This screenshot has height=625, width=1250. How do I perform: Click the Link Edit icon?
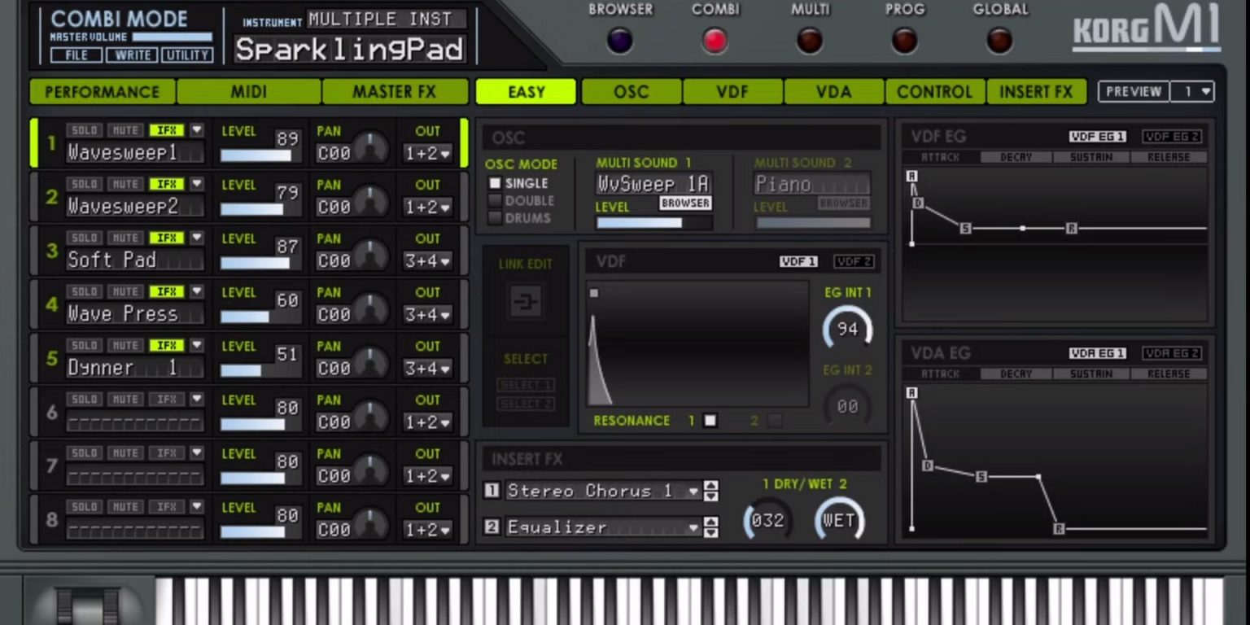click(525, 303)
